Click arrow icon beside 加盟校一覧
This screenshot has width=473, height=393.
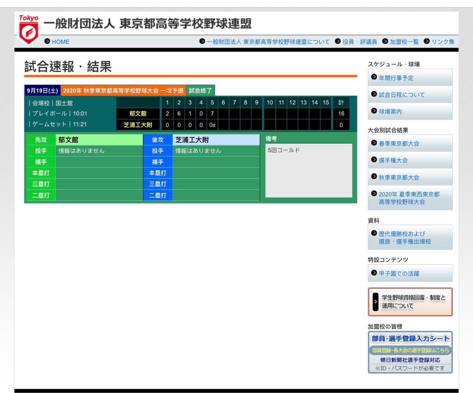[385, 41]
